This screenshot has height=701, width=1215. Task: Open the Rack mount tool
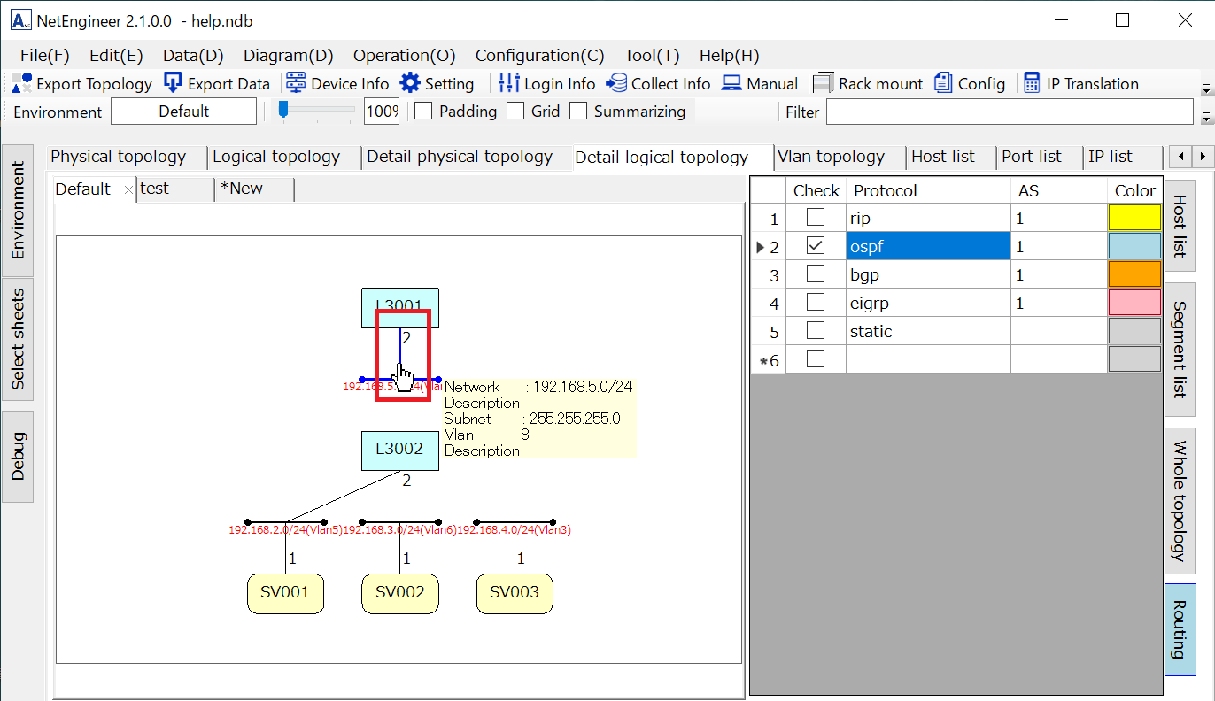coord(824,83)
